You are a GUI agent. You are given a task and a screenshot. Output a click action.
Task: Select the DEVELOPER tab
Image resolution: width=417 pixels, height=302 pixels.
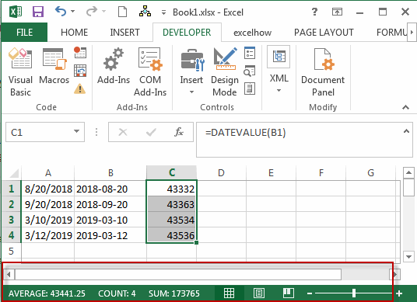coord(187,33)
